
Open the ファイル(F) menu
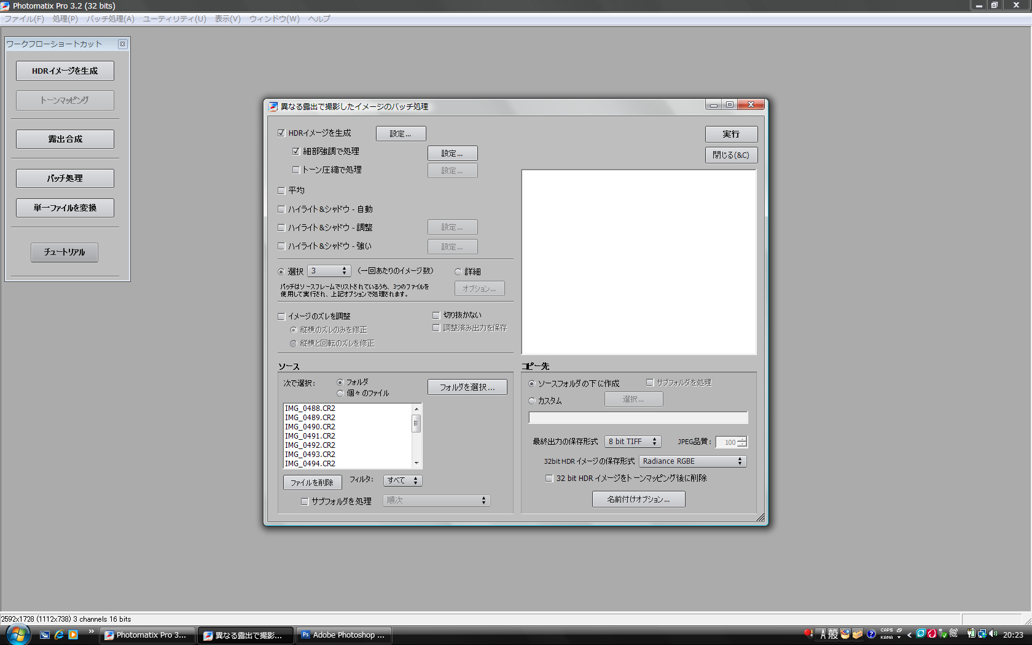pyautogui.click(x=25, y=19)
